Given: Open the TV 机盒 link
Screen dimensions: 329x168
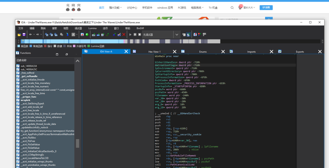Looking at the screenshot, I should click(213, 8).
